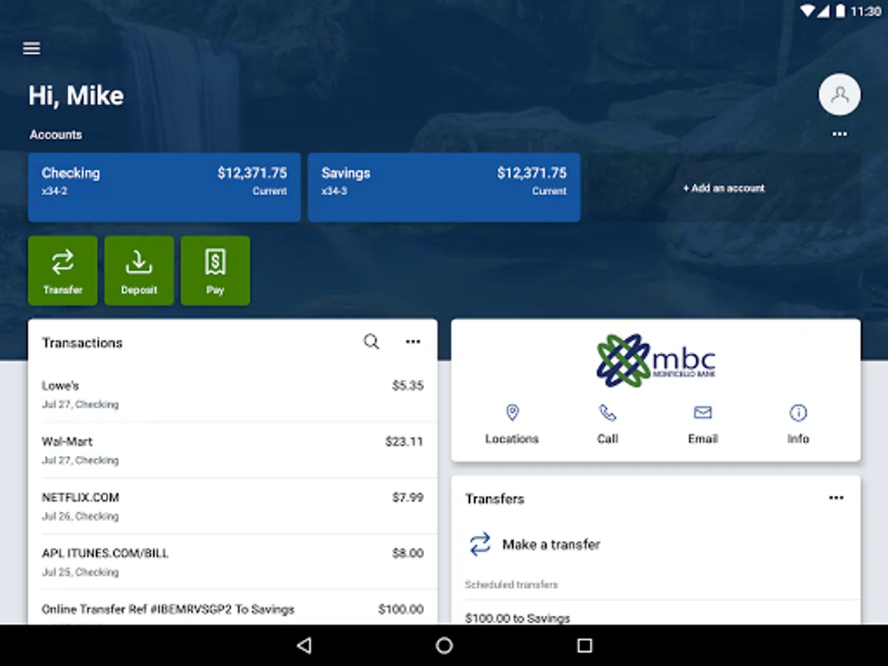Image resolution: width=888 pixels, height=666 pixels.
Task: Tap the green Deposit button
Action: click(139, 271)
